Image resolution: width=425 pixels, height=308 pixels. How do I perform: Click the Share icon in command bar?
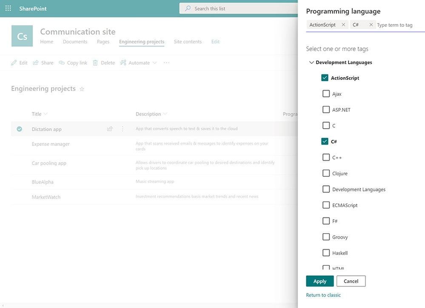pos(35,63)
